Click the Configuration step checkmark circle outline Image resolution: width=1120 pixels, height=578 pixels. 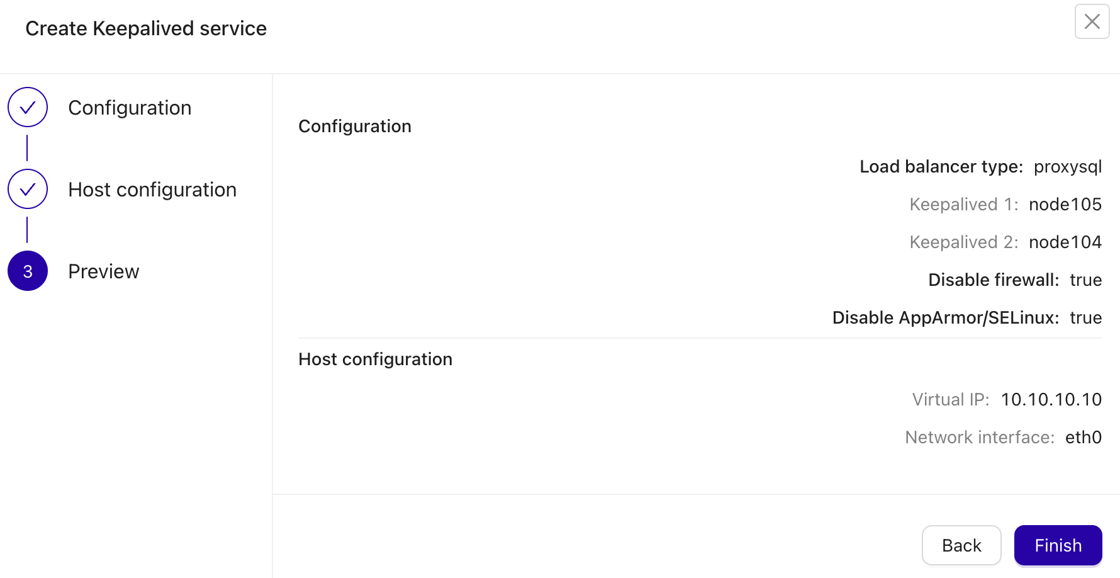(28, 107)
